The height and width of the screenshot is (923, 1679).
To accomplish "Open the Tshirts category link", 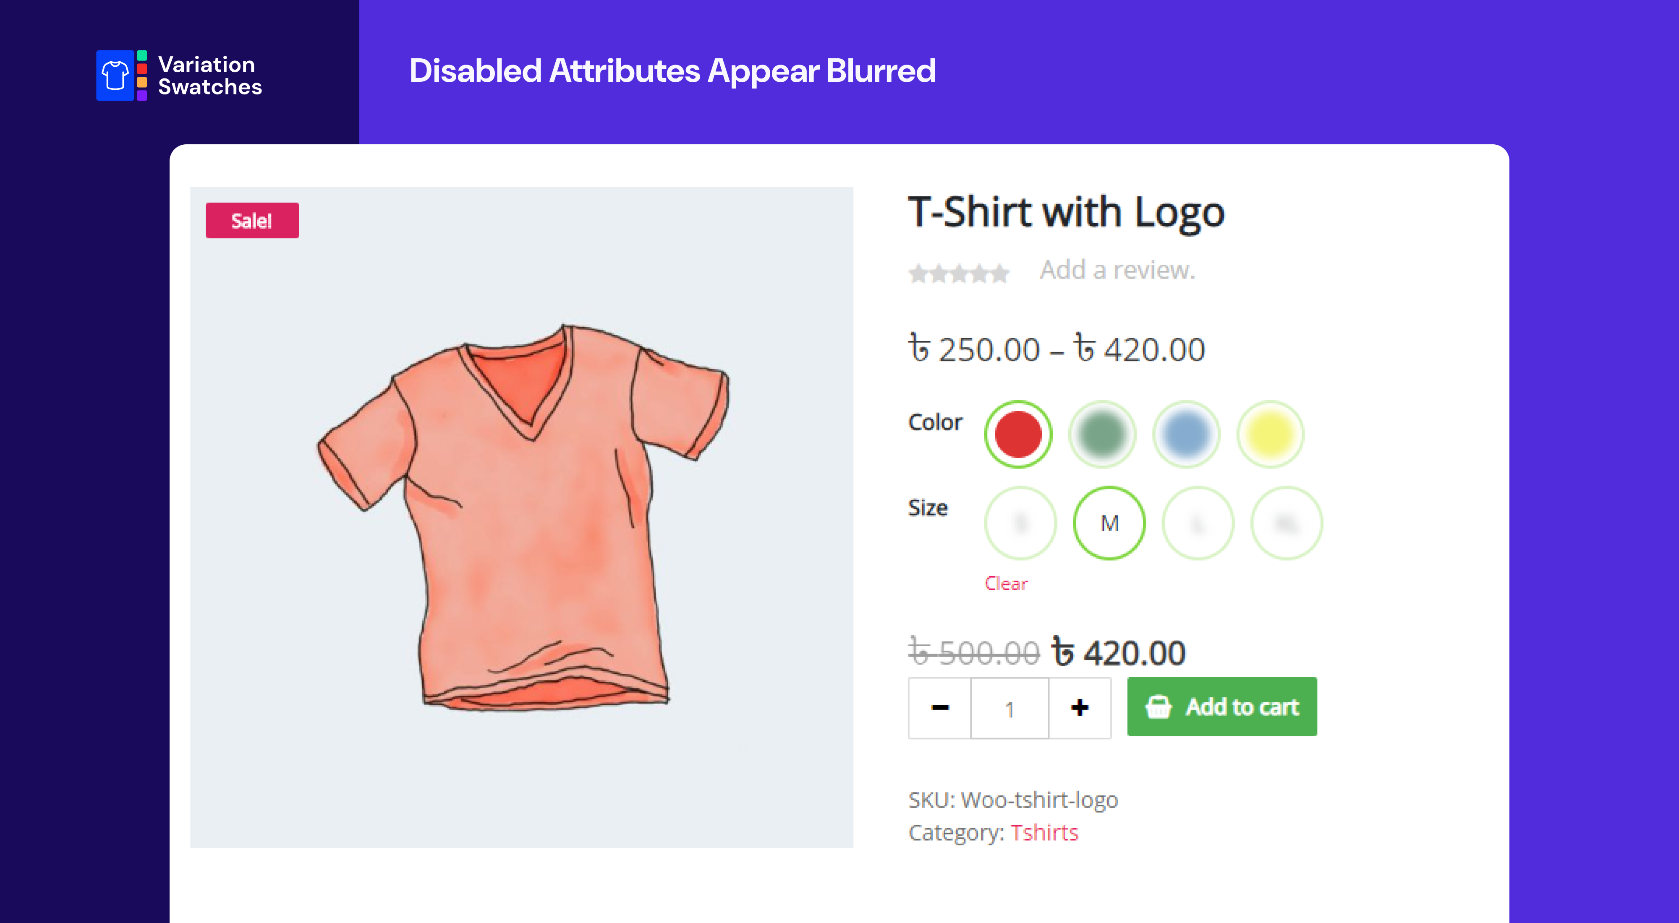I will 1044,832.
